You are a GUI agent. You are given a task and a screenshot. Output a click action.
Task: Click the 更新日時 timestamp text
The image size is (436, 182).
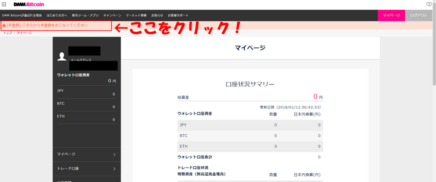point(291,107)
